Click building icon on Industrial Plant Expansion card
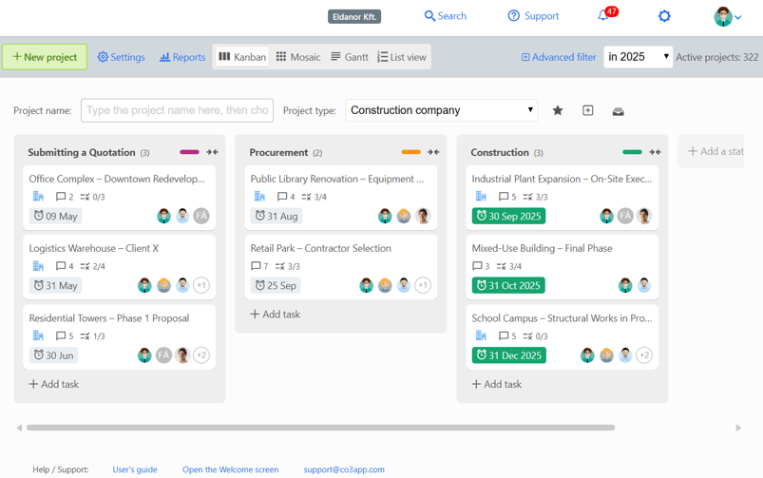This screenshot has height=478, width=763. click(481, 196)
